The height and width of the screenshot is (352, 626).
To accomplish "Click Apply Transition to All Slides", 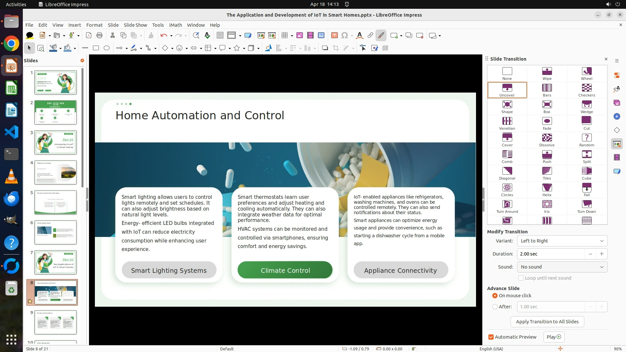I will 547,322.
